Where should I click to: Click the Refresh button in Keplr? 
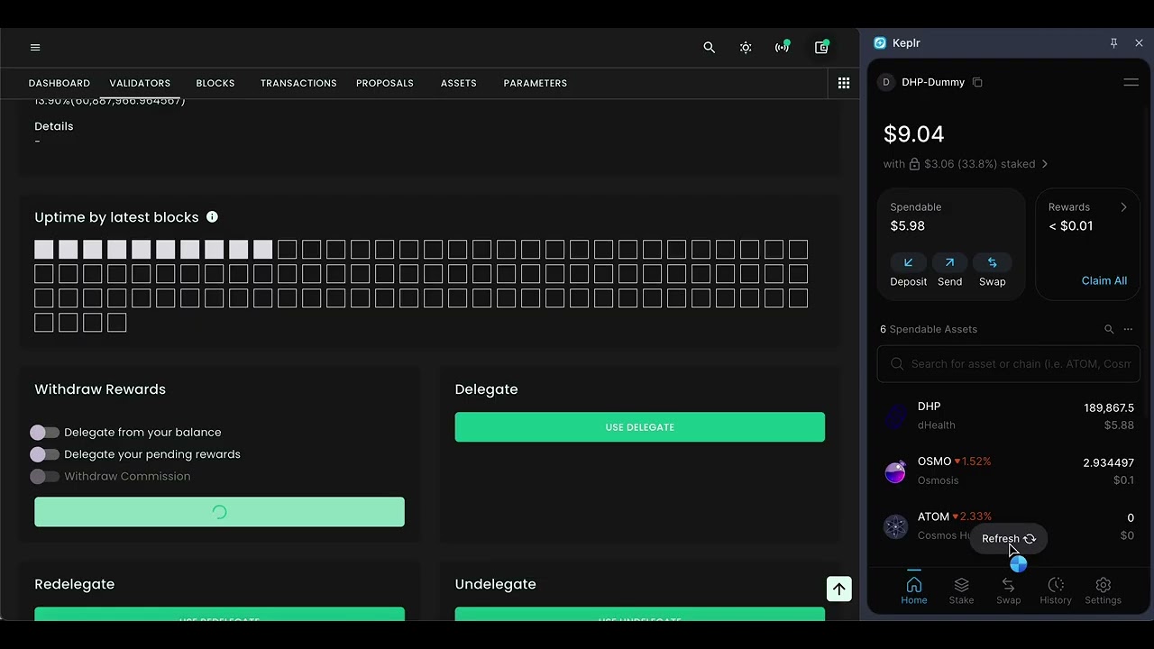pos(1009,539)
